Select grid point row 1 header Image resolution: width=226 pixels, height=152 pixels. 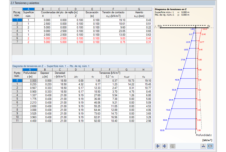pyautogui.click(x=17, y=20)
